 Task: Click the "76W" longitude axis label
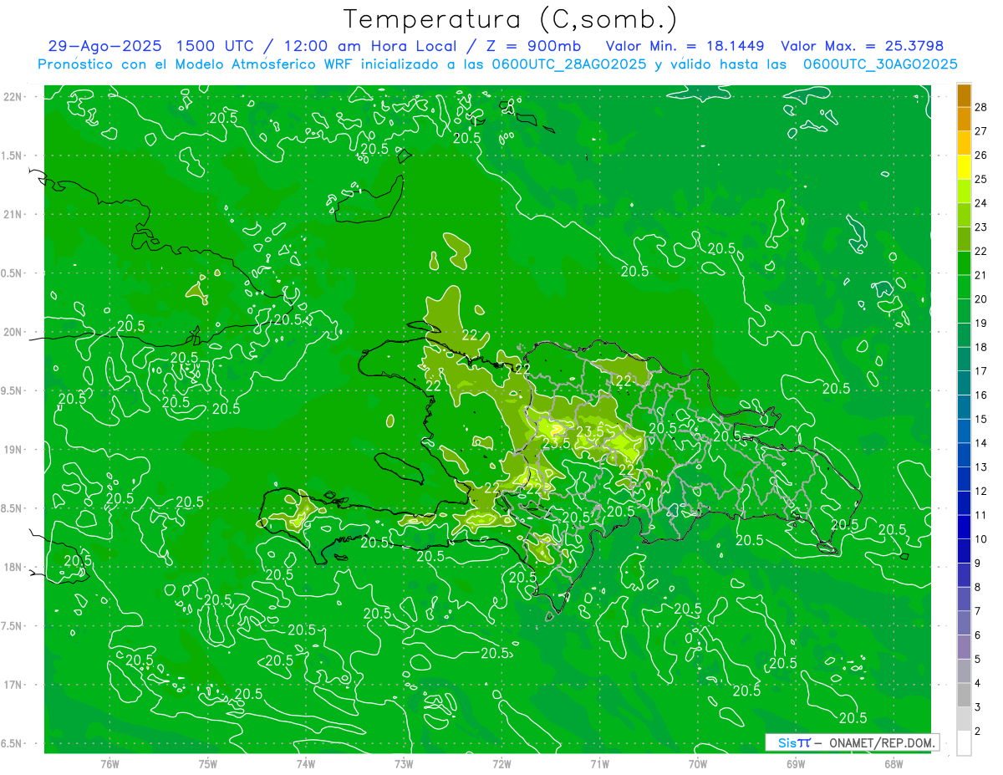(x=109, y=763)
